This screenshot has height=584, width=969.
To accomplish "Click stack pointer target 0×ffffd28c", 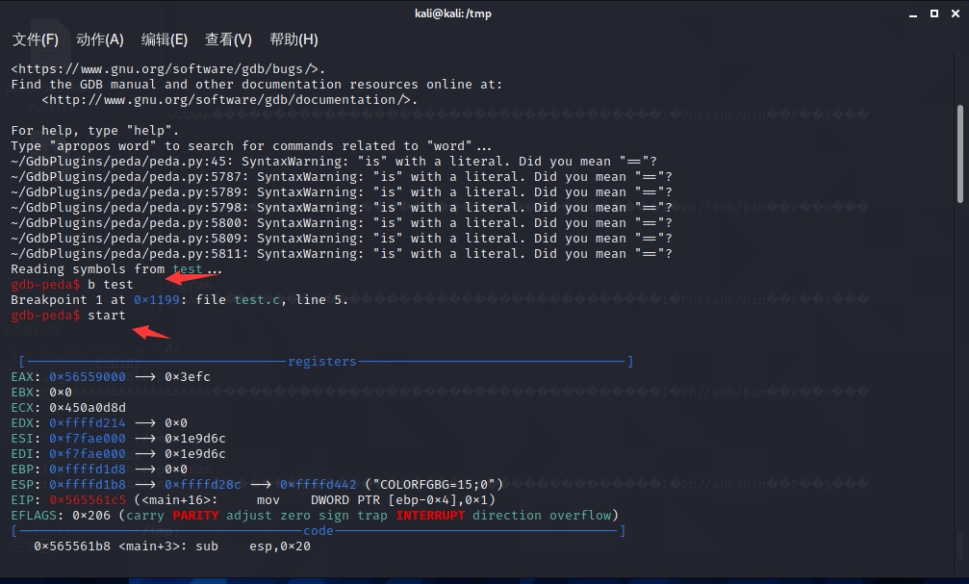I will (203, 485).
